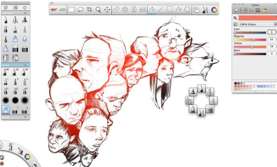Select the Blur water drop brush

24,39
